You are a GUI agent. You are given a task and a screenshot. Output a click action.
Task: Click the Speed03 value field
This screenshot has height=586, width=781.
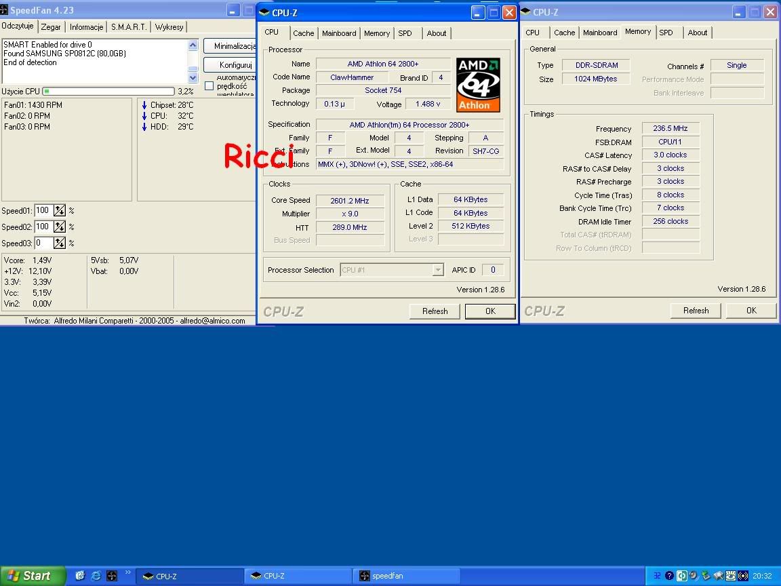pos(44,243)
